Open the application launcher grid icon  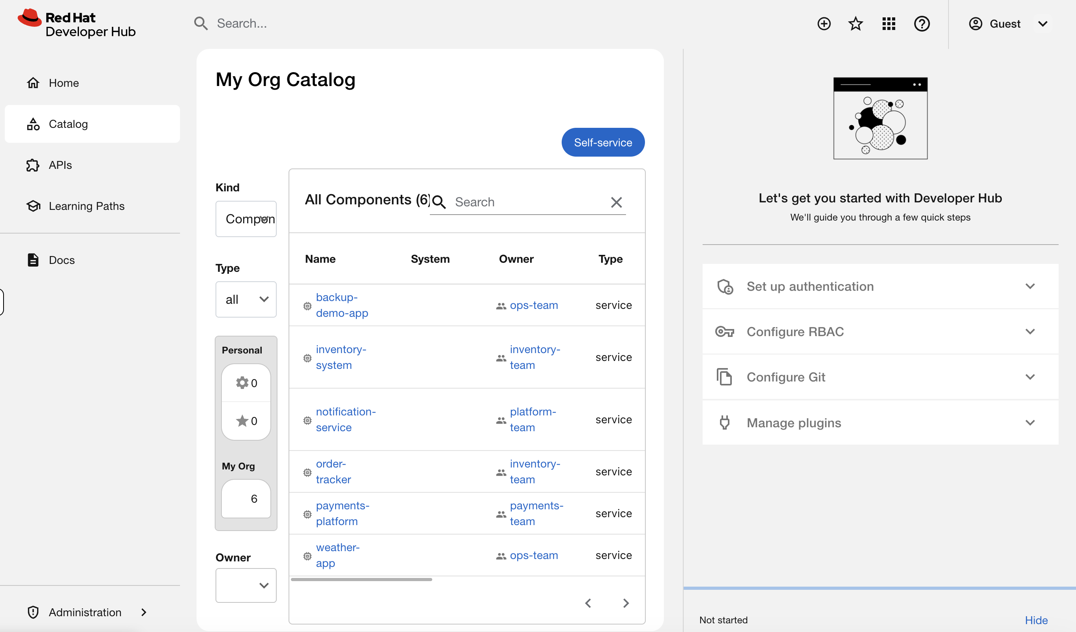[x=889, y=23]
